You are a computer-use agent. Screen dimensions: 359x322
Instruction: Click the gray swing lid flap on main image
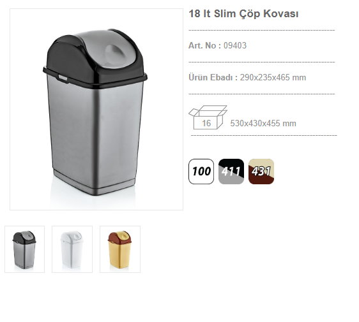pos(107,49)
